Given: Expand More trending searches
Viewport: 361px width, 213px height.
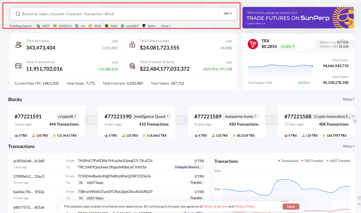Looking at the screenshot, I should [166, 26].
